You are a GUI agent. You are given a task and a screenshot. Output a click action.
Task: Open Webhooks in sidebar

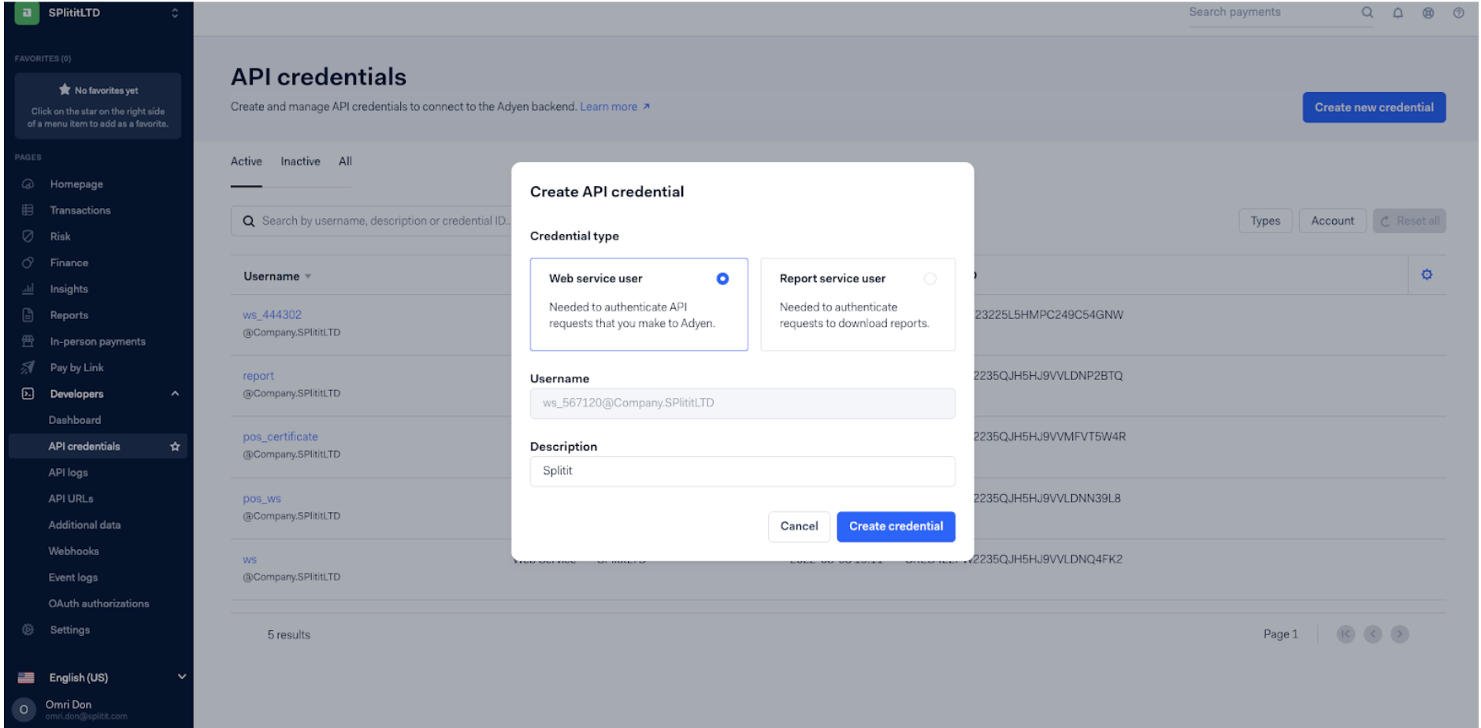[x=73, y=551]
